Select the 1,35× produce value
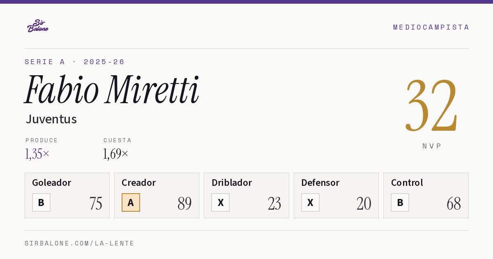Viewport: 493px width, 259px height. pos(37,154)
